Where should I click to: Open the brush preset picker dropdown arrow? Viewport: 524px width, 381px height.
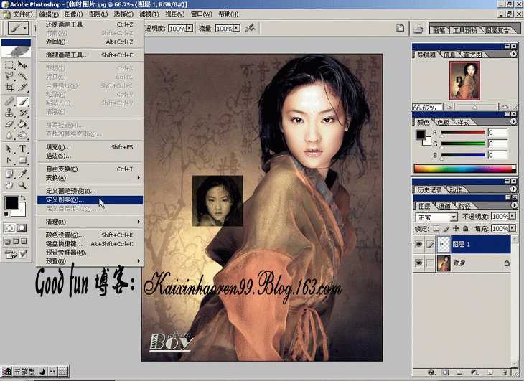26,28
